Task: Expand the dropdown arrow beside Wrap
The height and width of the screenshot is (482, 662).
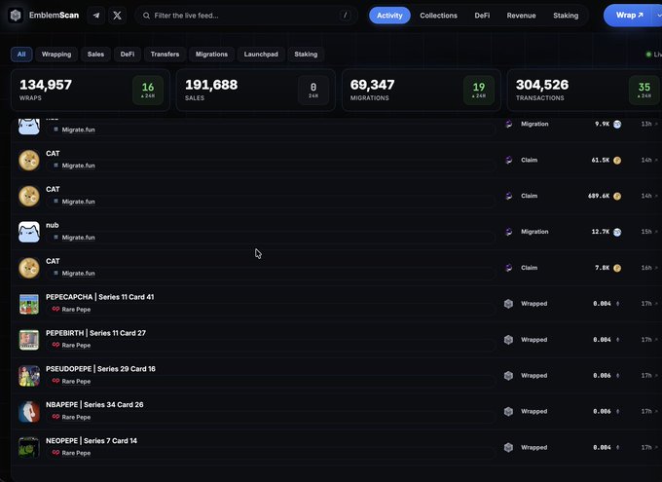Action: coord(658,16)
